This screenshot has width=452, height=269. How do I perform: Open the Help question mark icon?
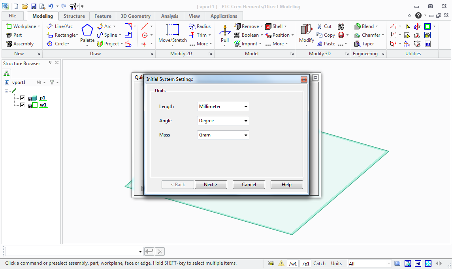418,15
